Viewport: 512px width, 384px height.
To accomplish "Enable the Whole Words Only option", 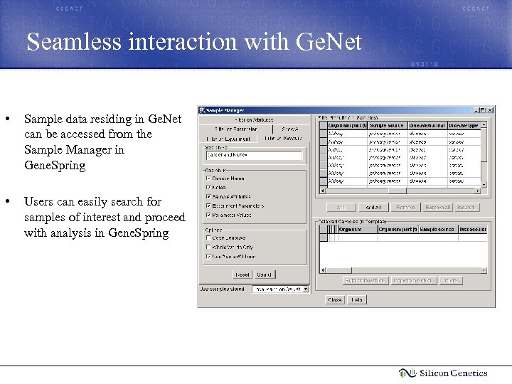I will (x=208, y=247).
